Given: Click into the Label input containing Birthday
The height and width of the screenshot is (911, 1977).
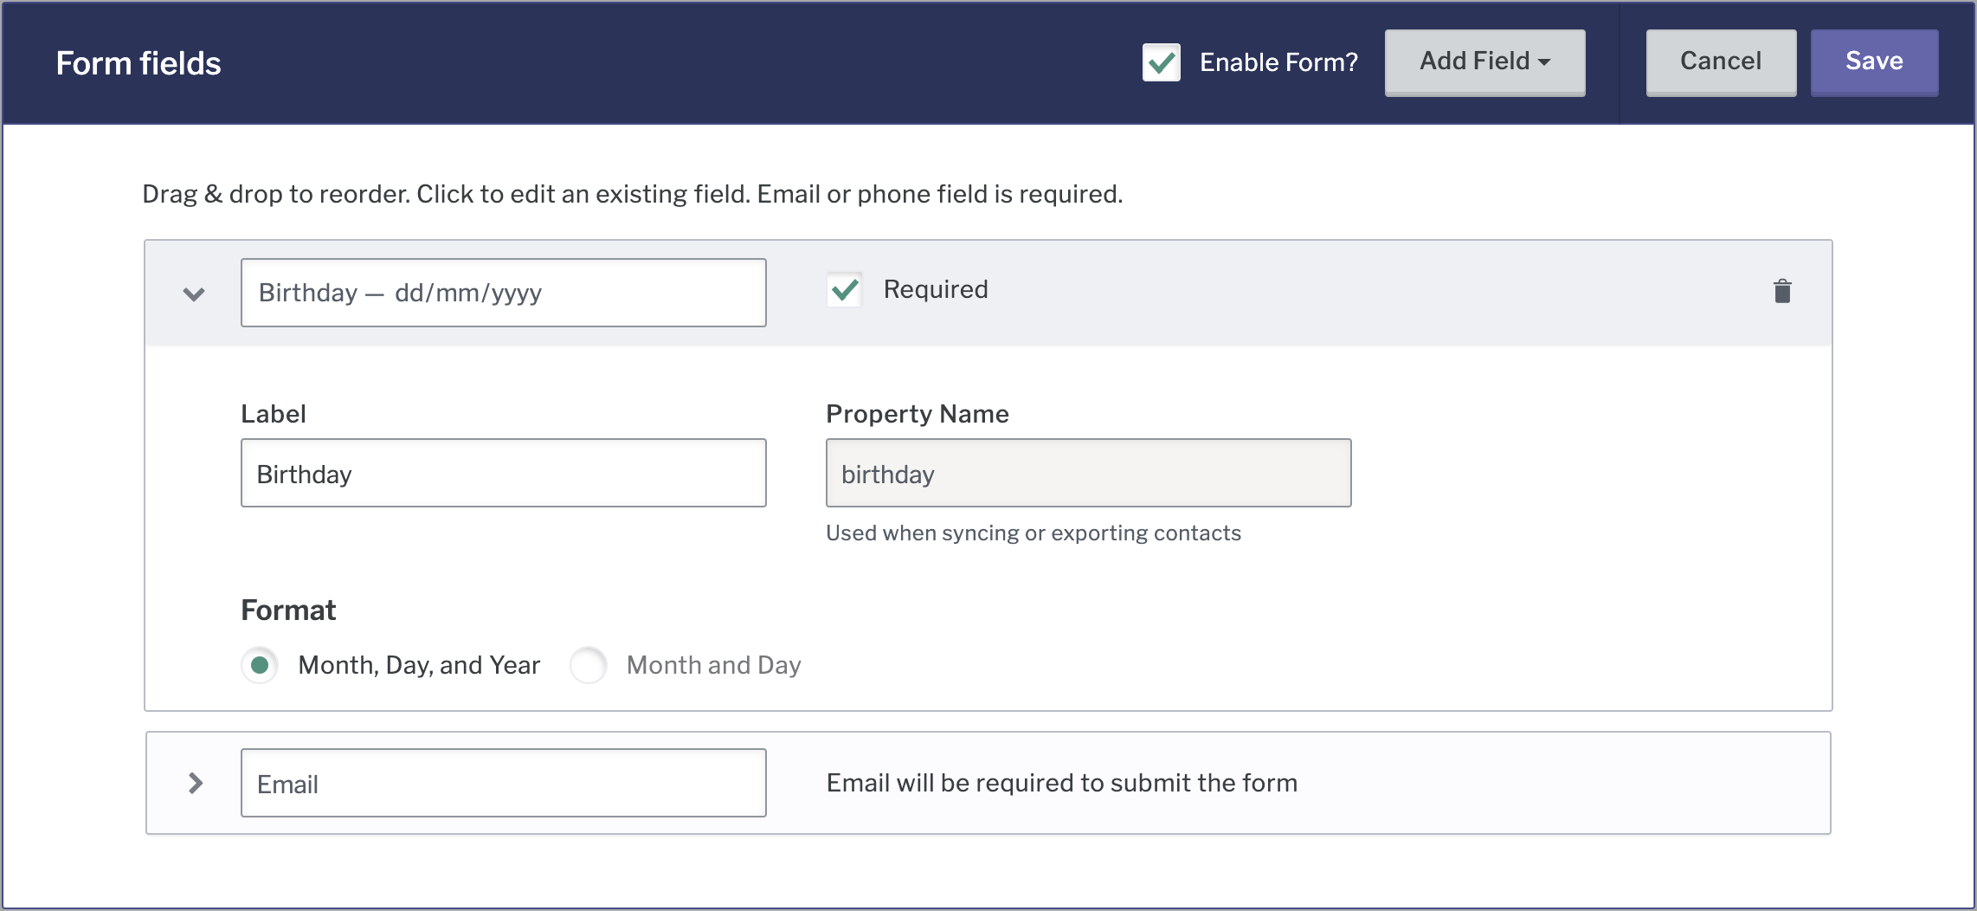Looking at the screenshot, I should 503,473.
